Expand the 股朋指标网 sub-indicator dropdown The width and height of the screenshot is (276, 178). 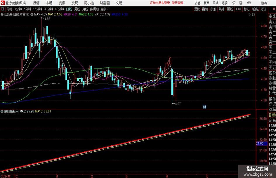(x=2, y=111)
